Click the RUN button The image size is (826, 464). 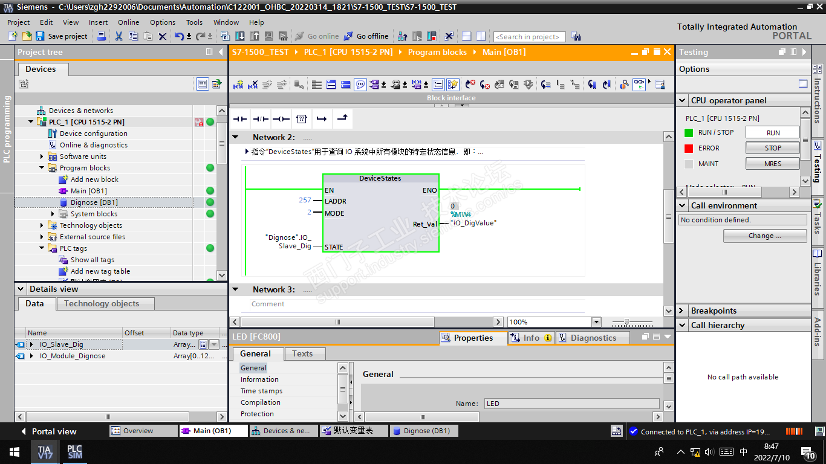pyautogui.click(x=773, y=132)
